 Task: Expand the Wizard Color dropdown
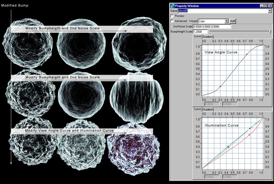point(226,21)
